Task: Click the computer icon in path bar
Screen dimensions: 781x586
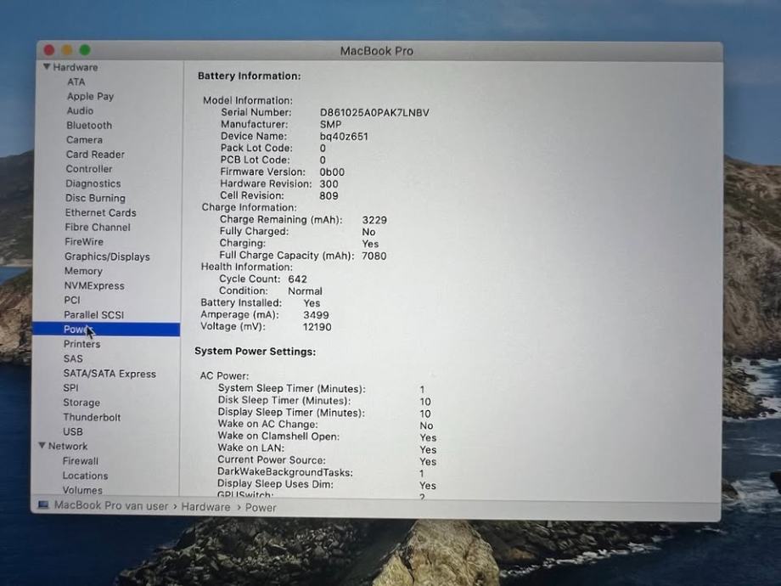Action: point(43,505)
